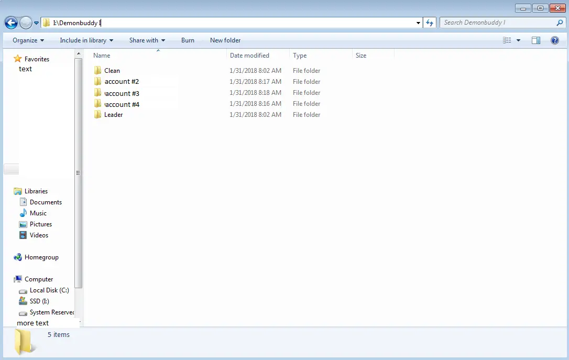The image size is (569, 360).
Task: Open the Videos library
Action: click(x=39, y=235)
